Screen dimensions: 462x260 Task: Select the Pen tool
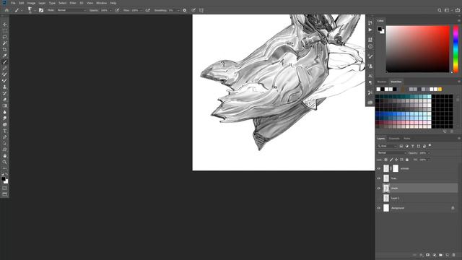pyautogui.click(x=5, y=137)
